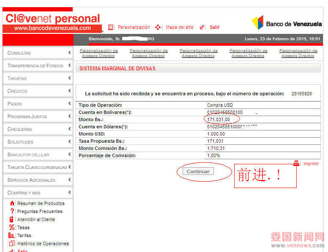Expand the Banca por Celular chevron
The image size is (328, 252).
coord(70,154)
